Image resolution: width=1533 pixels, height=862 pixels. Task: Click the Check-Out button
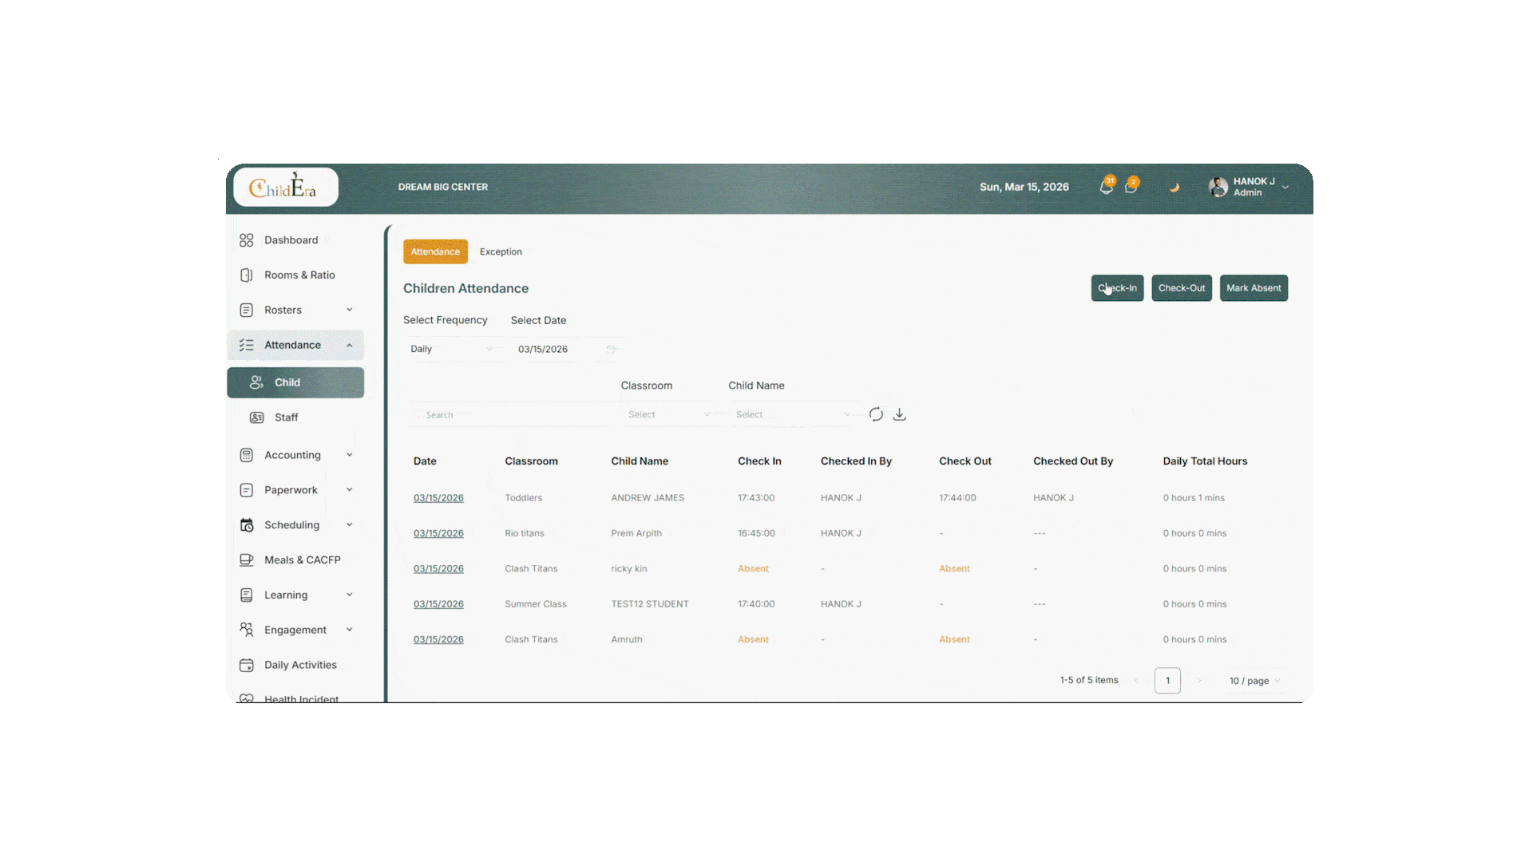pos(1182,288)
